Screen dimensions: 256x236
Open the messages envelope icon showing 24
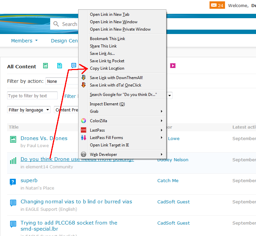point(217,5)
